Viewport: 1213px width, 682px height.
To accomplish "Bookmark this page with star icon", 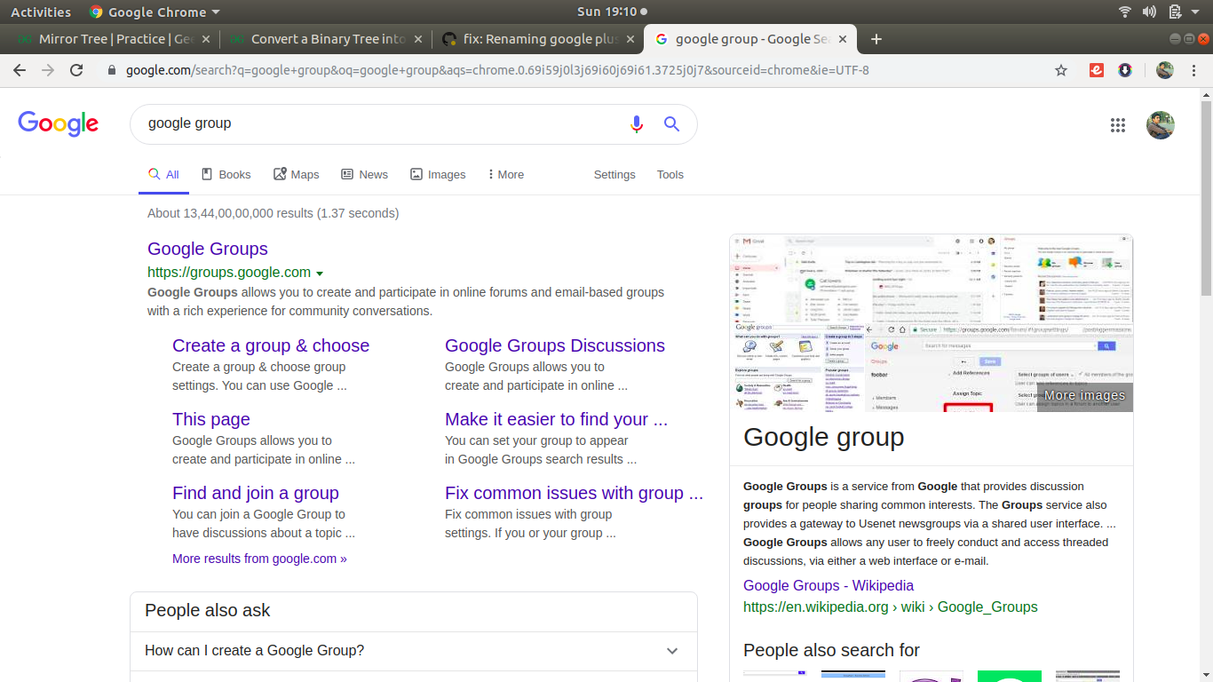I will pyautogui.click(x=1061, y=70).
